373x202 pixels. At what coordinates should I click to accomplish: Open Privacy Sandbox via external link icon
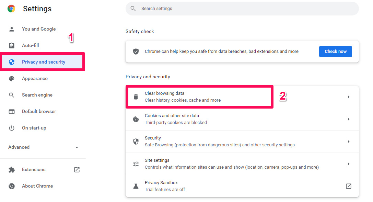348,186
